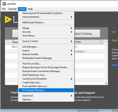
Task: Click the scroll down arrow in file list
Action: coord(106,83)
